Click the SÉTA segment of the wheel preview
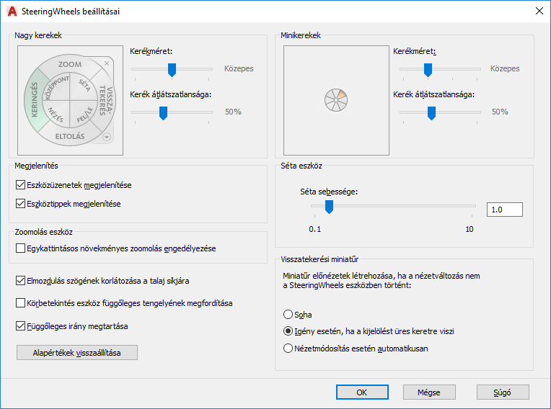This screenshot has height=409, width=551. point(84,85)
